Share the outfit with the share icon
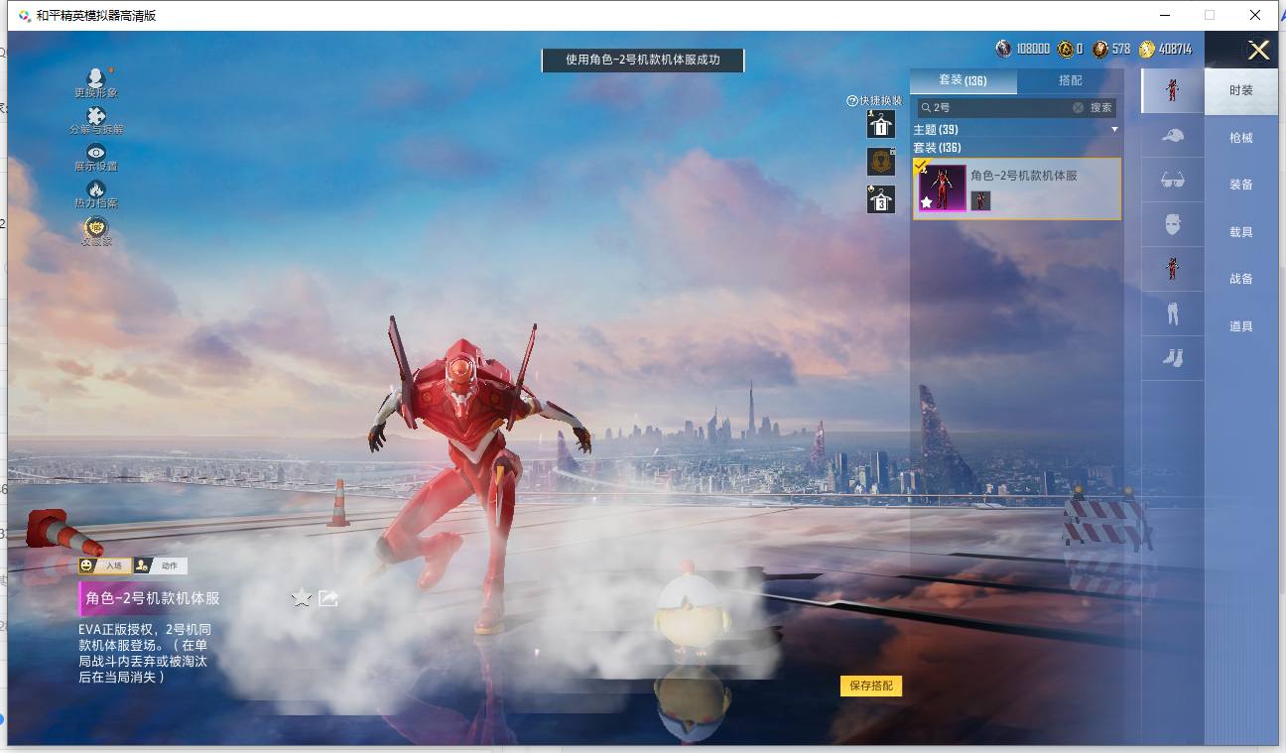1286x753 pixels. click(328, 597)
